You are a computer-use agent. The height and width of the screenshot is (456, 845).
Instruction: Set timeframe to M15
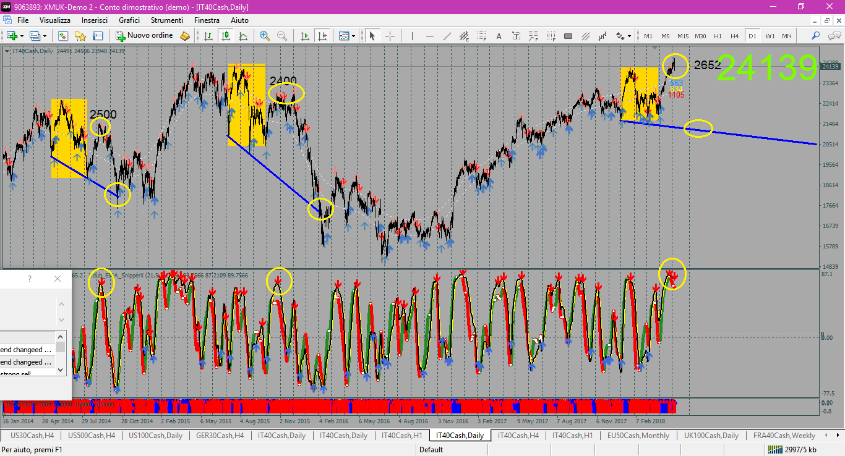683,36
